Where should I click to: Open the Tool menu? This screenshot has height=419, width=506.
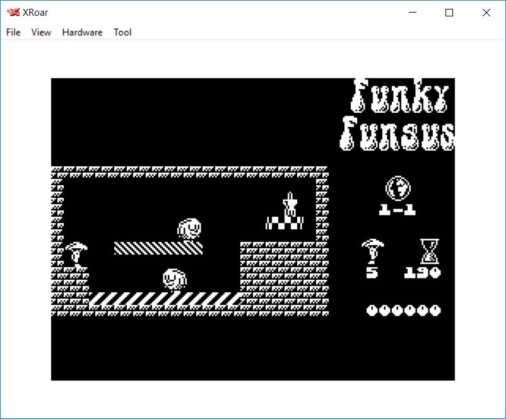(x=122, y=32)
